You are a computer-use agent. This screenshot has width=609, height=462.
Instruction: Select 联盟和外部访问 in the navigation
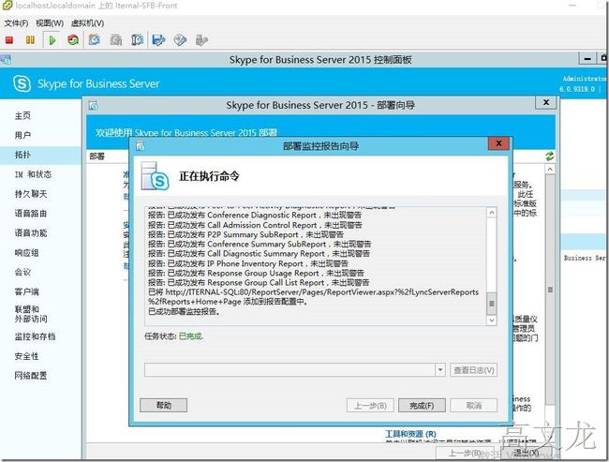coord(31,314)
